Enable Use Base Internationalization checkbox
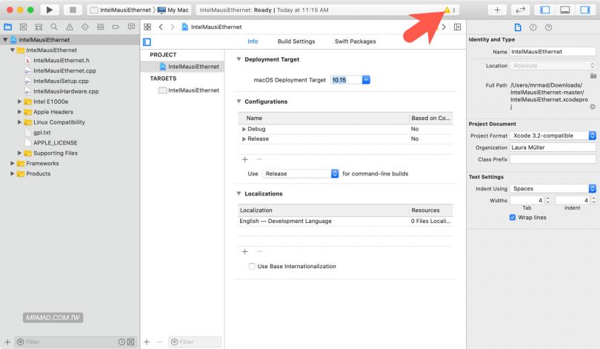Image resolution: width=600 pixels, height=349 pixels. [x=252, y=266]
